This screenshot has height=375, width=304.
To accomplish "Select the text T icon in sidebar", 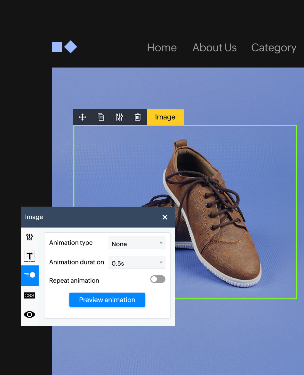I will [29, 256].
